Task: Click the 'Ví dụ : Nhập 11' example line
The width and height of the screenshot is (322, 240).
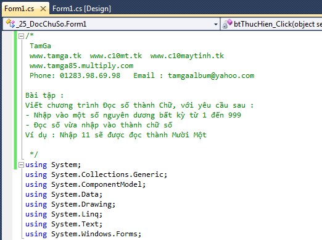Action: pos(116,135)
